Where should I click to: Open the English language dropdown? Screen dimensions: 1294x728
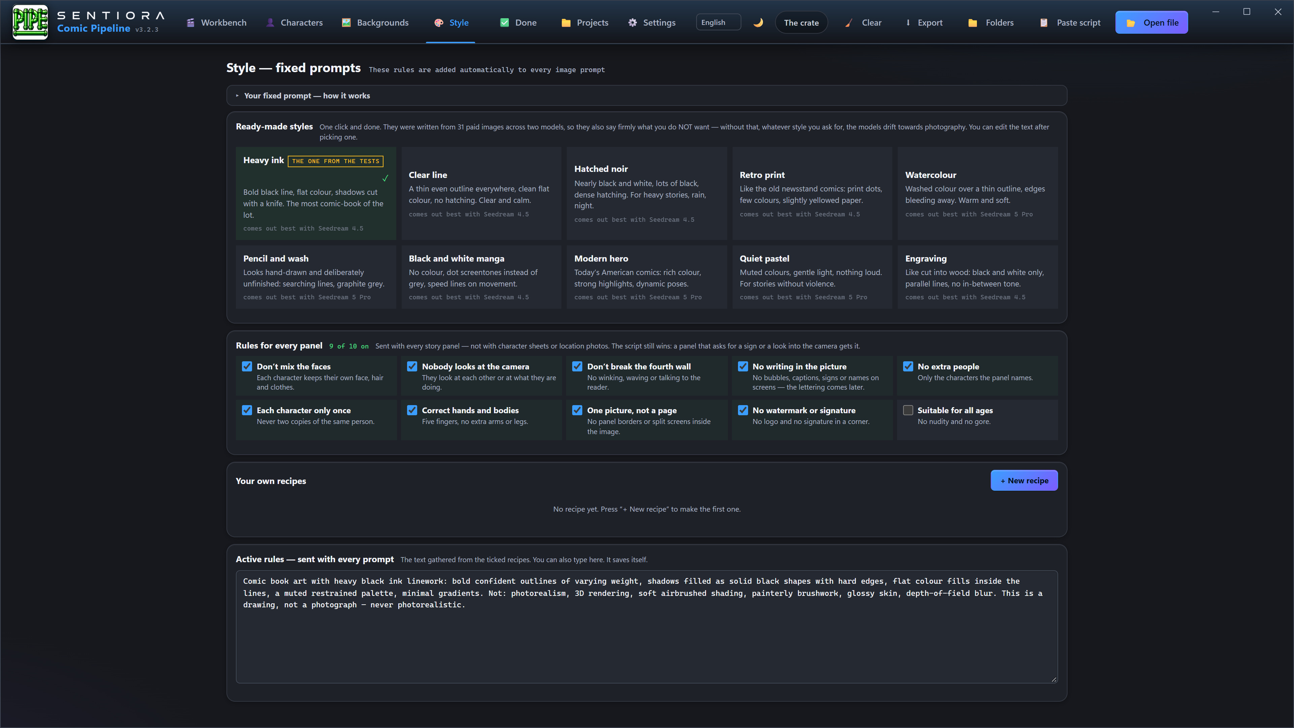tap(718, 22)
